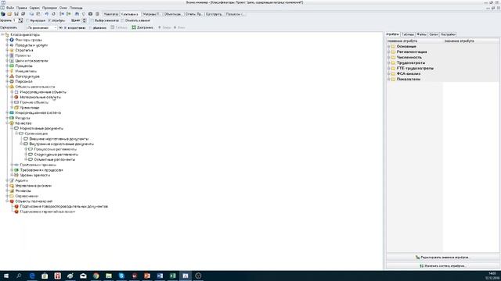Viewport: 501px width, 281px height.
Task: Open Microsoft Edge from the taskbar
Action: 32,276
